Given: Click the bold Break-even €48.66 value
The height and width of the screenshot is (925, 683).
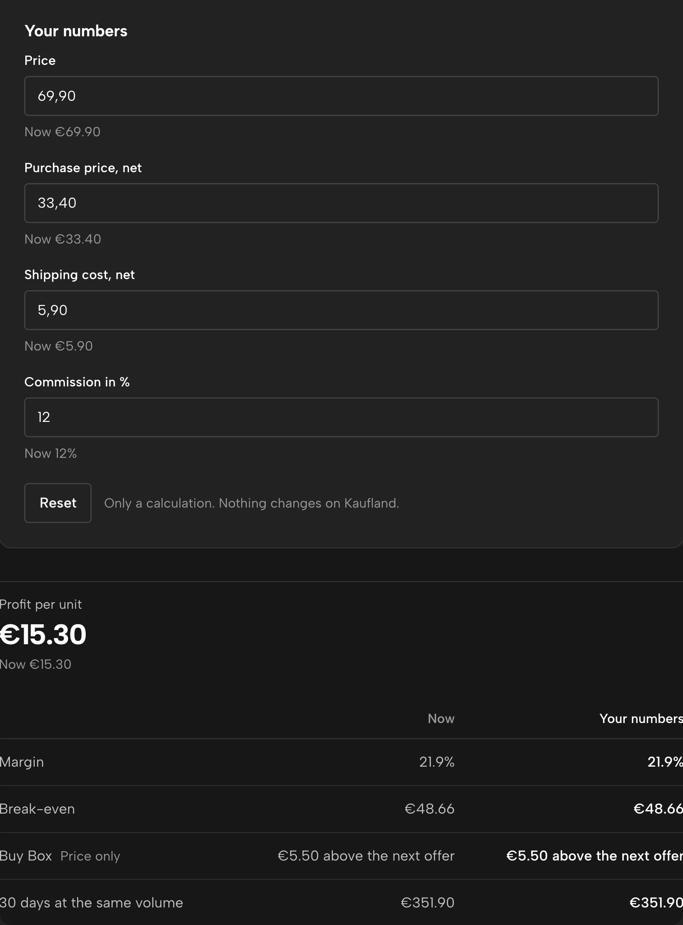Looking at the screenshot, I should (658, 809).
